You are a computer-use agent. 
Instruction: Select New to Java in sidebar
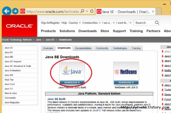[20, 93]
